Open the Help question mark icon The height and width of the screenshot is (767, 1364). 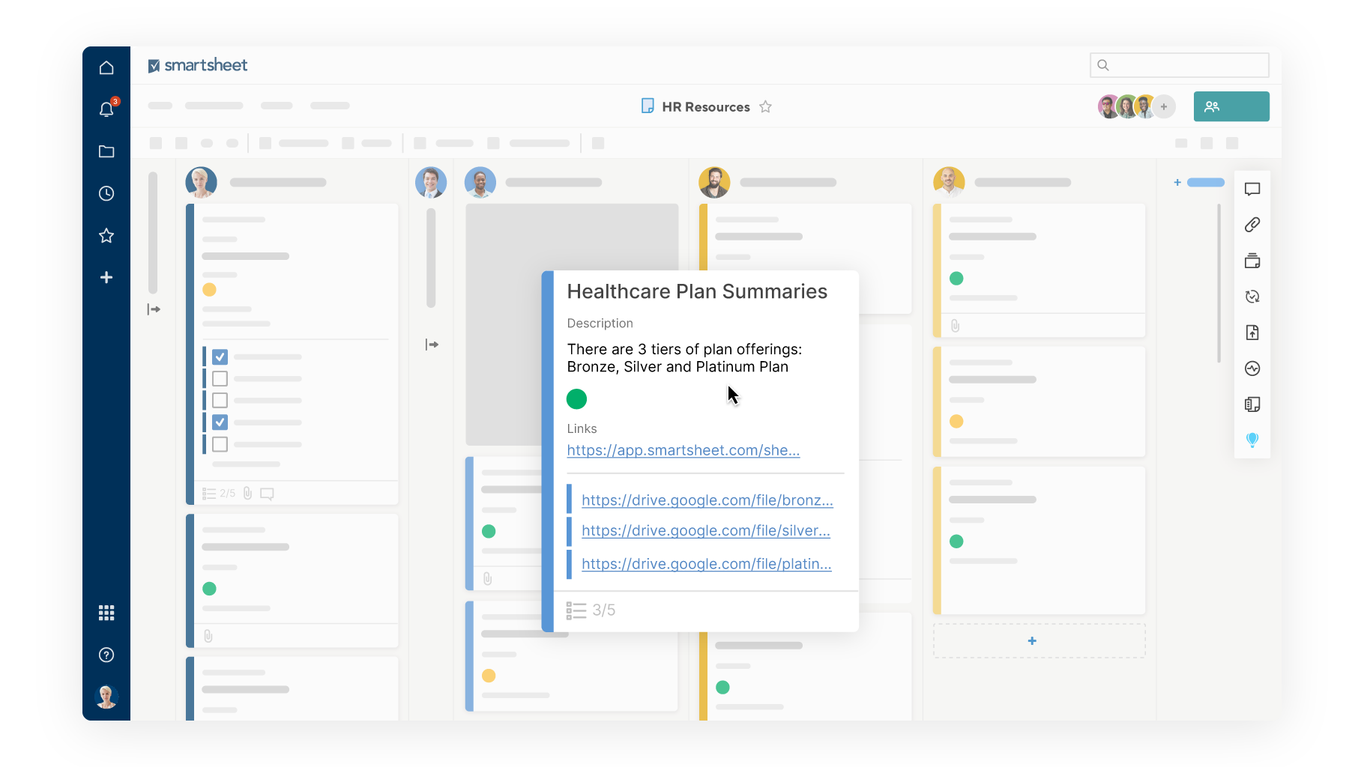coord(106,655)
